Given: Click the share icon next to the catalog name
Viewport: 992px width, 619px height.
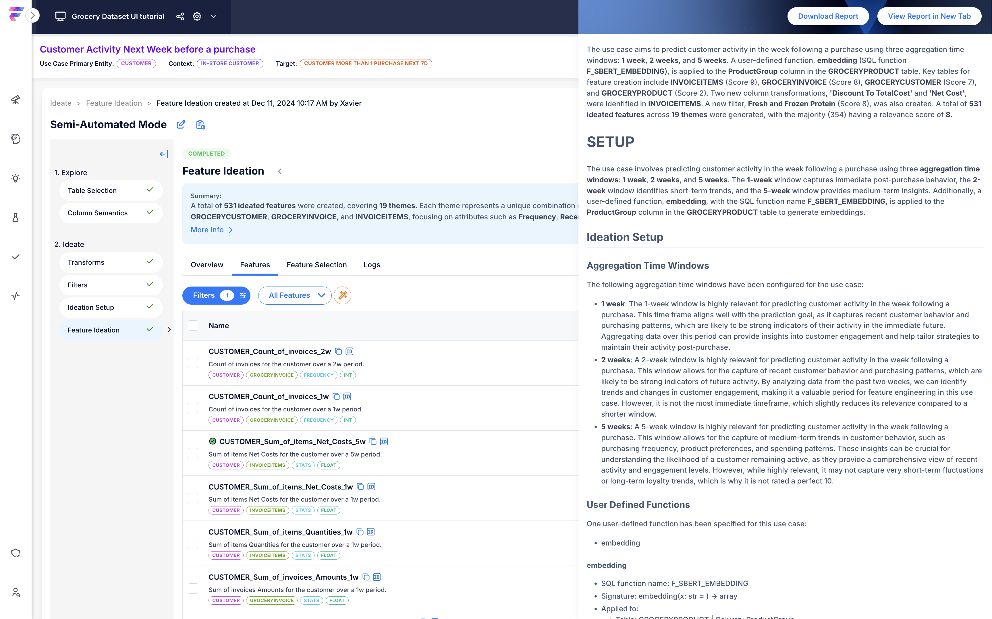Looking at the screenshot, I should pos(180,16).
